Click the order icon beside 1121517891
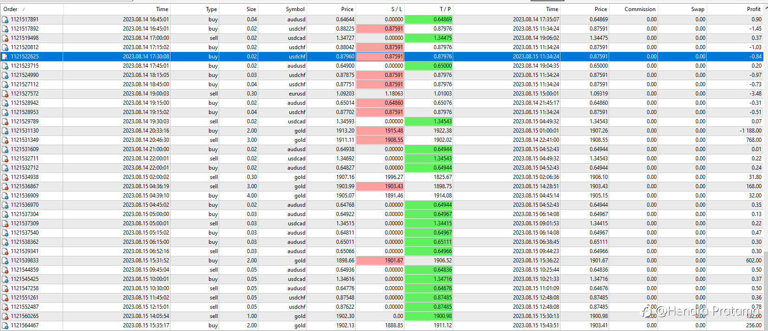Viewport: 768px width, 331px height. point(5,19)
